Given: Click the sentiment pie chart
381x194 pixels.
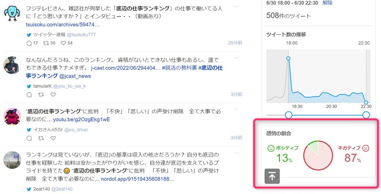Looking at the screenshot, I should click(318, 155).
